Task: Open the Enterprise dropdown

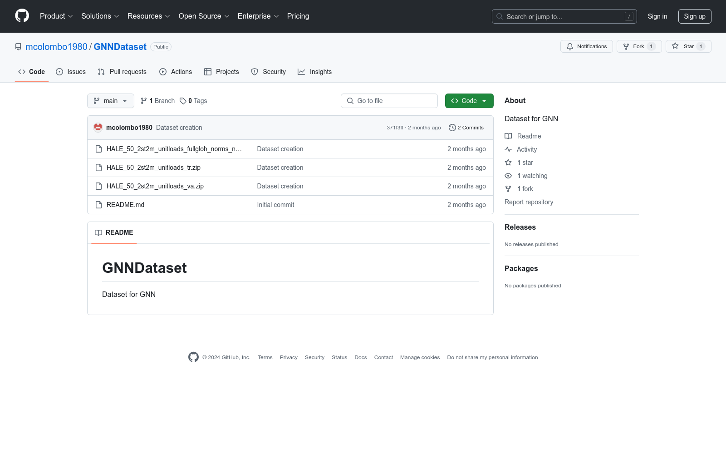Action: [258, 16]
